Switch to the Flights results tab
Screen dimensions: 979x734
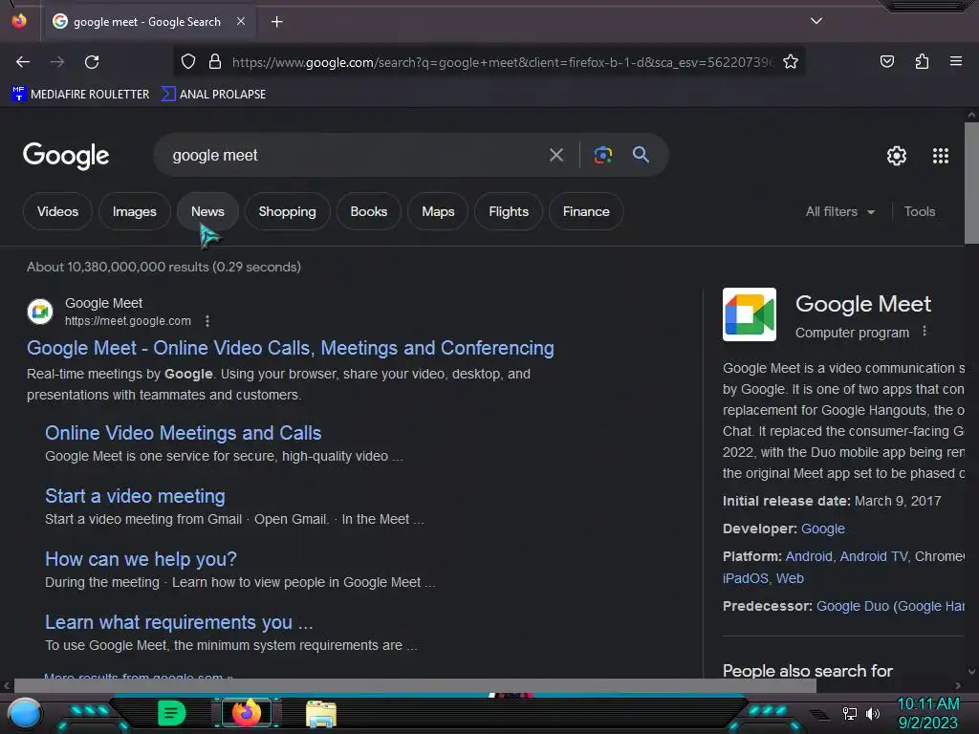click(509, 211)
